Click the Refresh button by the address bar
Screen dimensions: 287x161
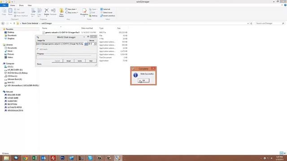251,23
